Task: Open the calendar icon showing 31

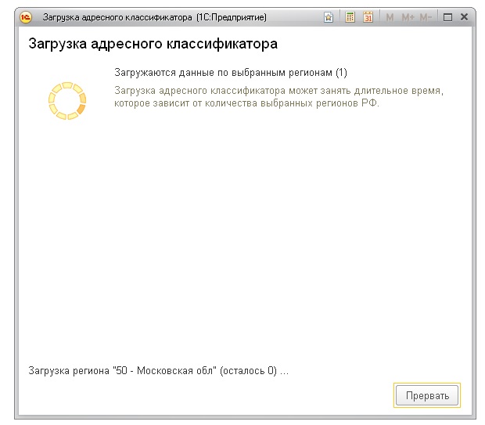Action: [368, 17]
